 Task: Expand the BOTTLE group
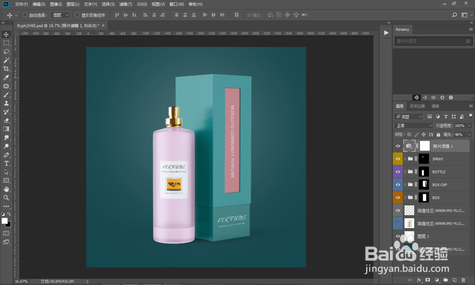click(x=405, y=172)
